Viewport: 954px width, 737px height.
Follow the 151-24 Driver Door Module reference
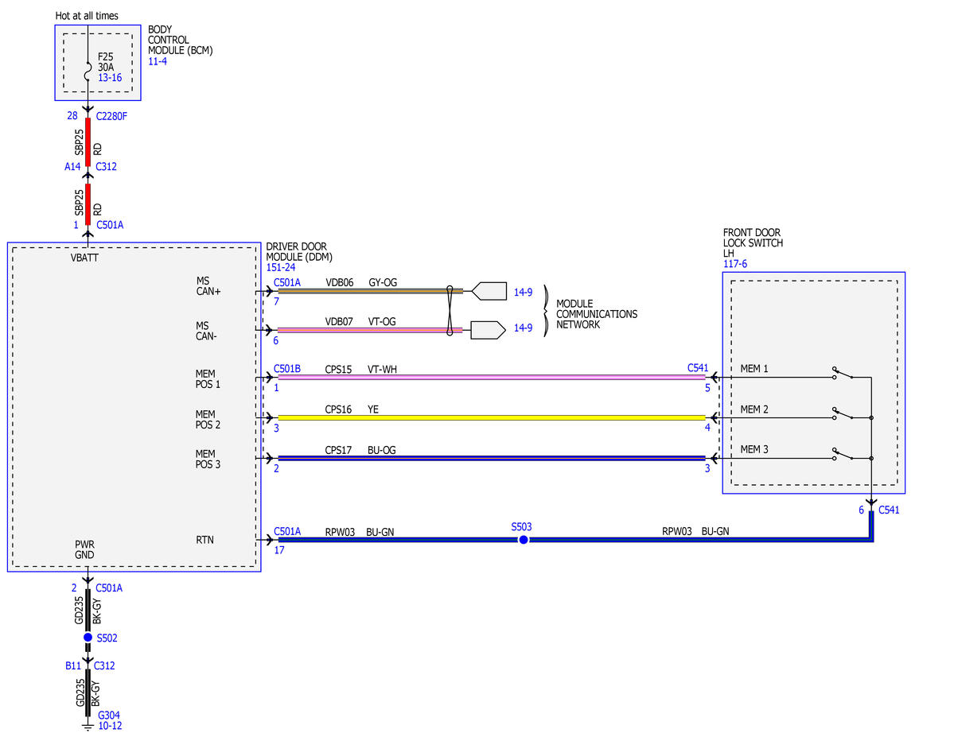(x=281, y=267)
